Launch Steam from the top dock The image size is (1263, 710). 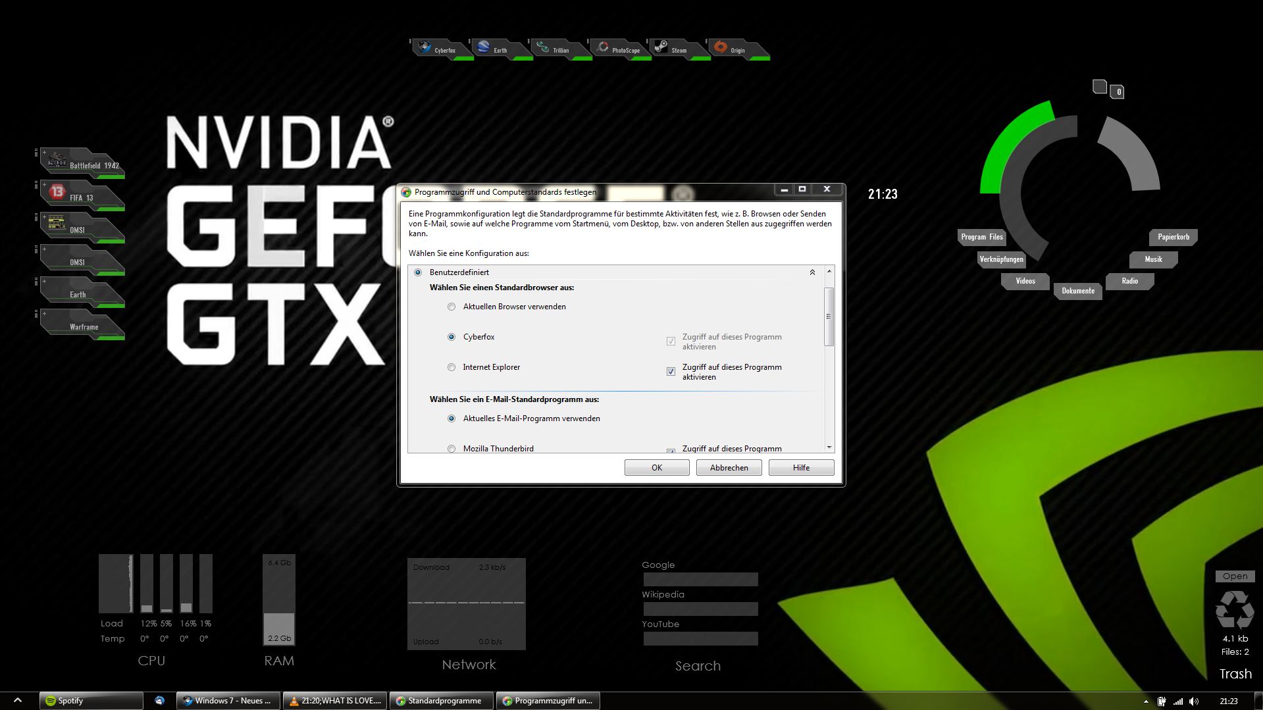click(x=679, y=49)
